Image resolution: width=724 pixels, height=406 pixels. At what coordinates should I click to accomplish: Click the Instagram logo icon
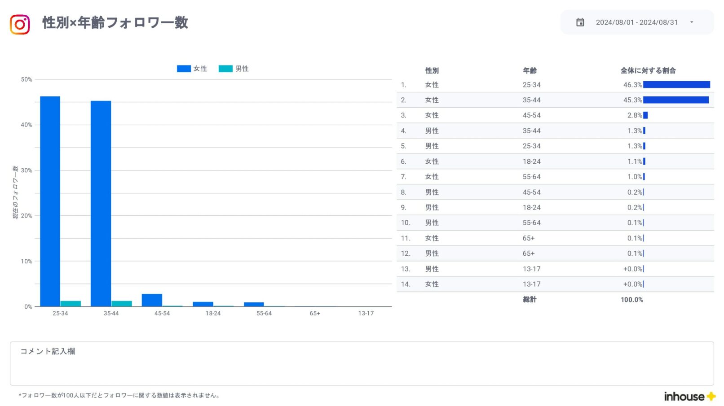coord(20,24)
